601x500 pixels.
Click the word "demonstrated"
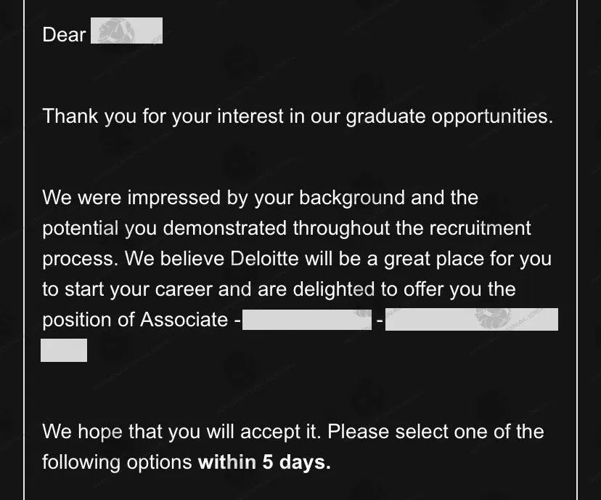[224, 228]
